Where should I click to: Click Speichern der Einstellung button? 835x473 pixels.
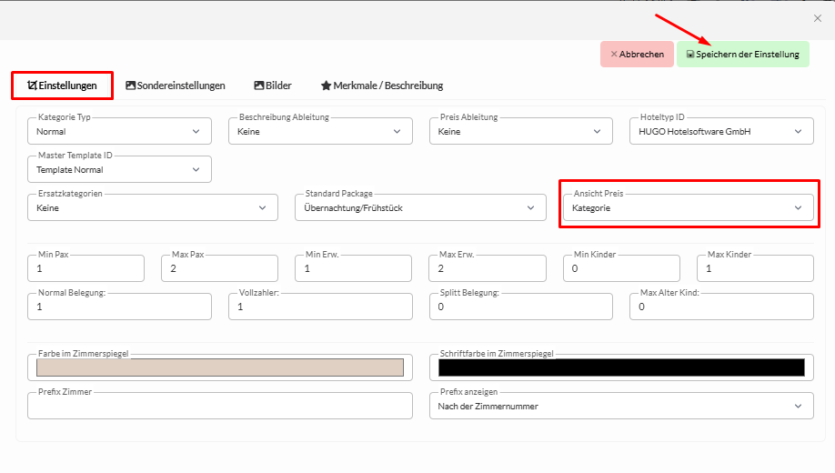click(x=742, y=55)
